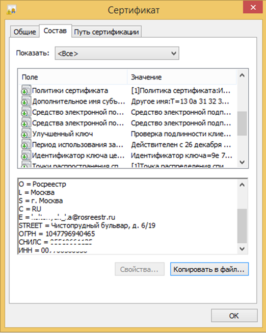This screenshot has width=266, height=333.
Task: Click value Идентификатор ключа=9e 7…
Action: pos(181,156)
